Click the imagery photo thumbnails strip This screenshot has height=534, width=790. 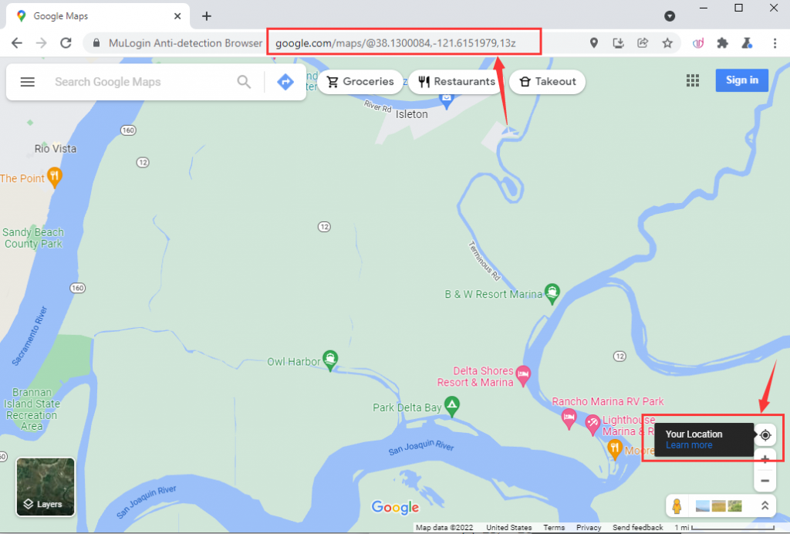pos(718,505)
